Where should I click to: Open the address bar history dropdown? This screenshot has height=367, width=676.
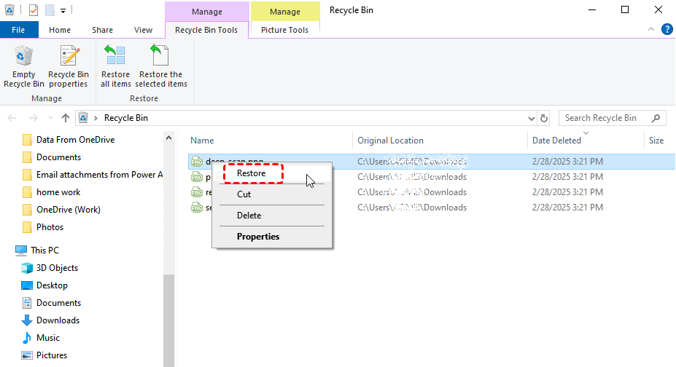tap(531, 118)
